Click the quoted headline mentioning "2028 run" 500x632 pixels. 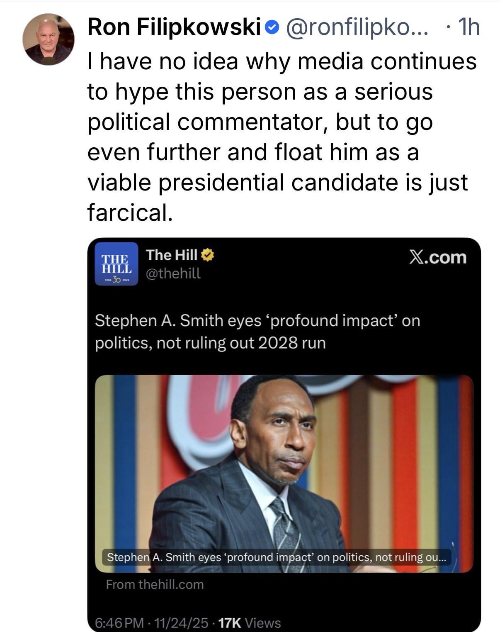tap(257, 332)
